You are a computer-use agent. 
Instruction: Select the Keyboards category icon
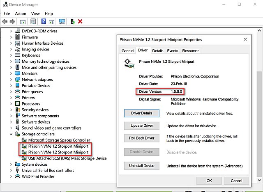pos(17,55)
